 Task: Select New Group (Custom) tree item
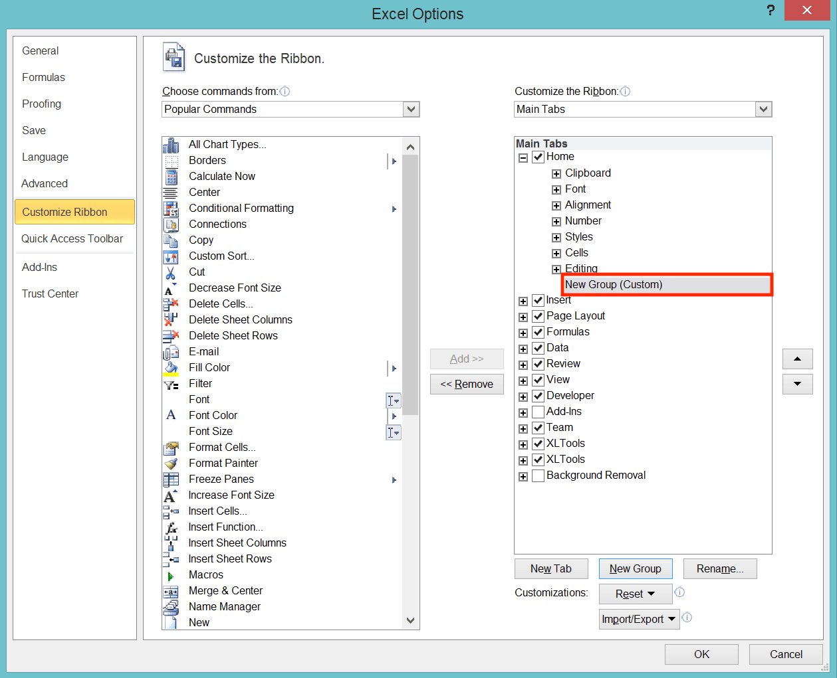pos(667,285)
